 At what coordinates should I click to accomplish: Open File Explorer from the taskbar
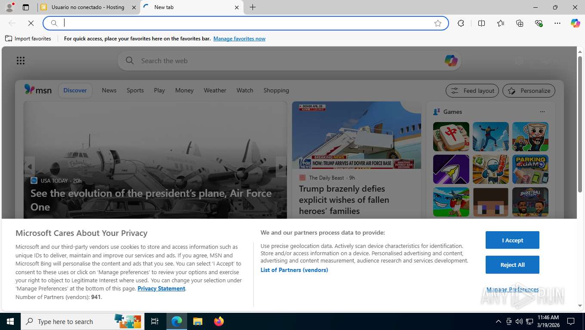197,321
